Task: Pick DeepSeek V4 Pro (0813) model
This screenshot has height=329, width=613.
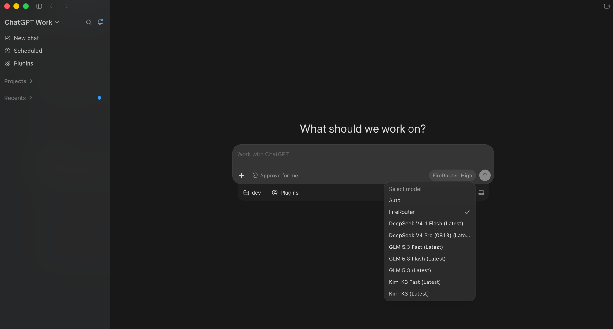Action: (x=430, y=235)
